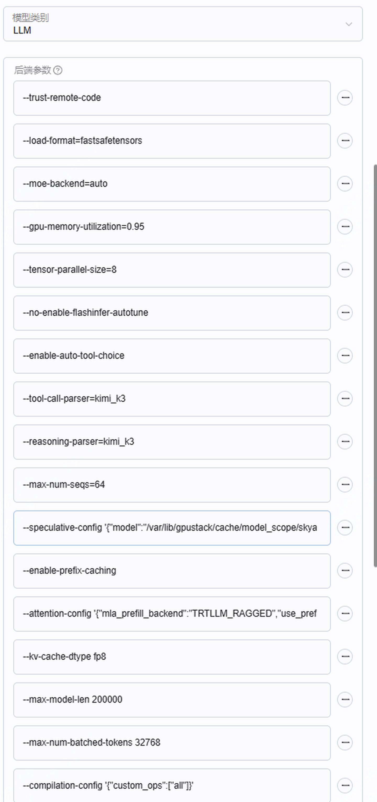Remove the --load-format=fastsafetensors parameter
377x802 pixels.
click(345, 141)
